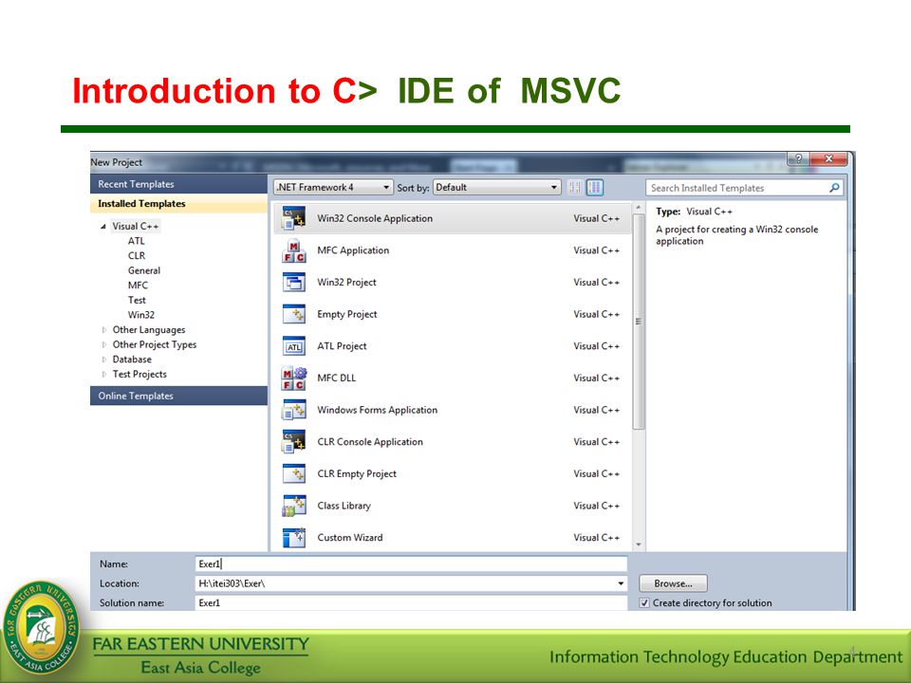Open the Location path dropdown arrow
Viewport: 911px width, 683px height.
[621, 583]
